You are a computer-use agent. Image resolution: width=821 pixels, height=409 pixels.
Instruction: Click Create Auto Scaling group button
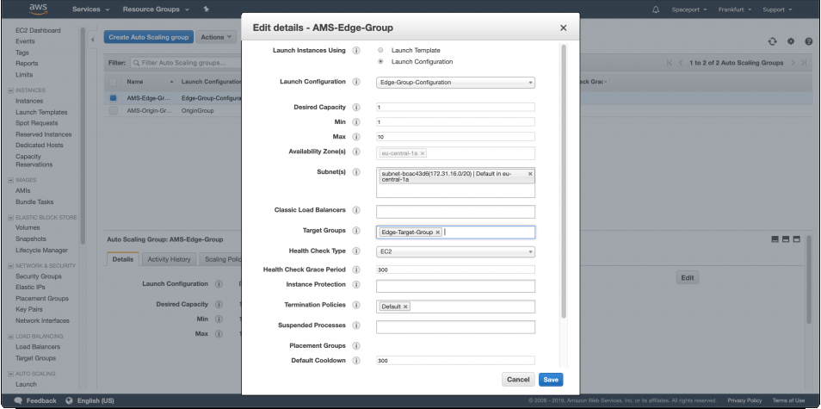pyautogui.click(x=149, y=37)
